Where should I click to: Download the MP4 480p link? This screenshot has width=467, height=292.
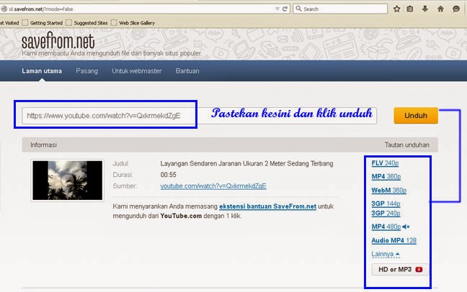click(386, 227)
